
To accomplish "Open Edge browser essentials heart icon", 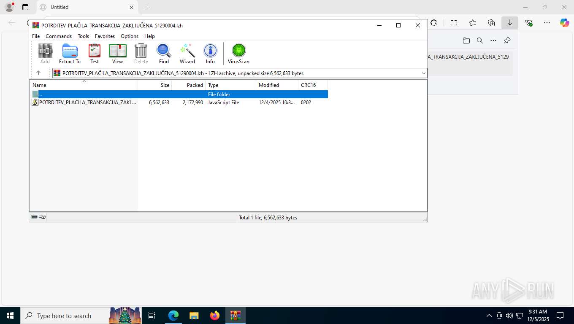I will [x=528, y=23].
